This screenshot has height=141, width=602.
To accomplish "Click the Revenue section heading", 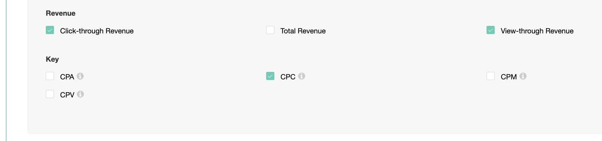I will [x=60, y=13].
